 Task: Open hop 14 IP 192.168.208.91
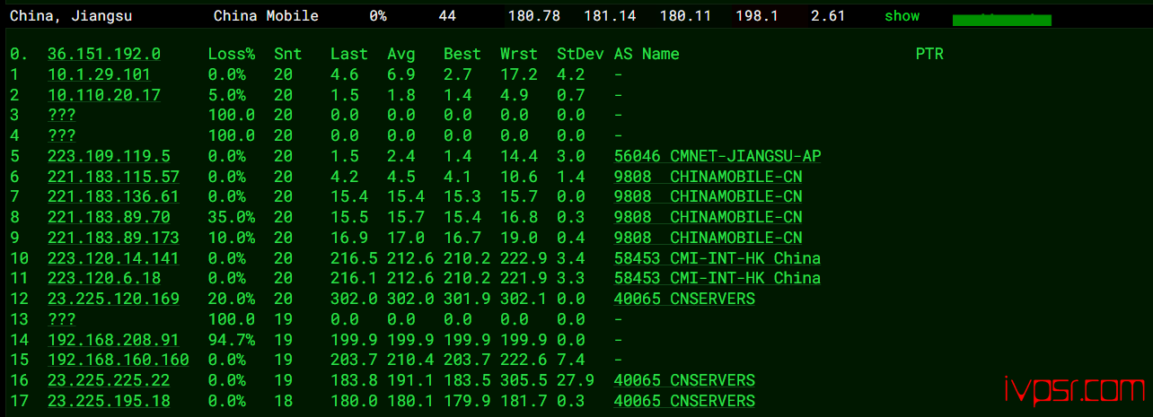(113, 340)
